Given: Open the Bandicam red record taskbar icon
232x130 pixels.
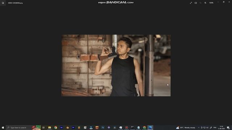Looking at the screenshot, I should tap(127, 127).
